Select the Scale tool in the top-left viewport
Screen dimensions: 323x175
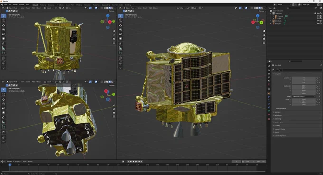(3, 34)
